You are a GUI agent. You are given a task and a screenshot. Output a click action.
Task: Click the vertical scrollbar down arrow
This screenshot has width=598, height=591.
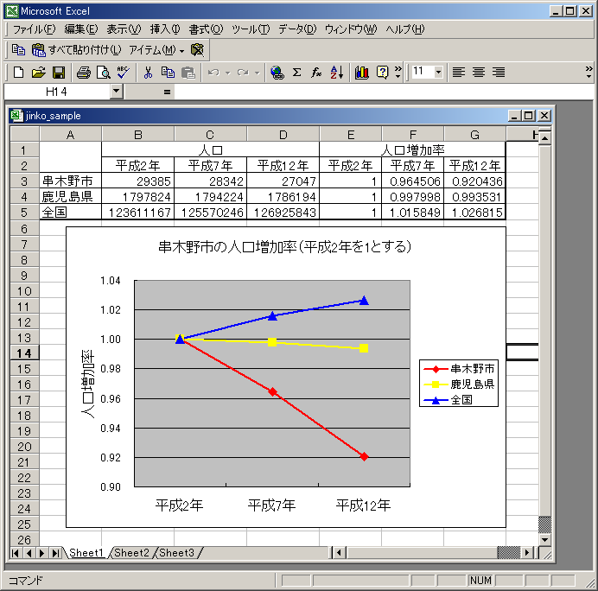coord(544,539)
